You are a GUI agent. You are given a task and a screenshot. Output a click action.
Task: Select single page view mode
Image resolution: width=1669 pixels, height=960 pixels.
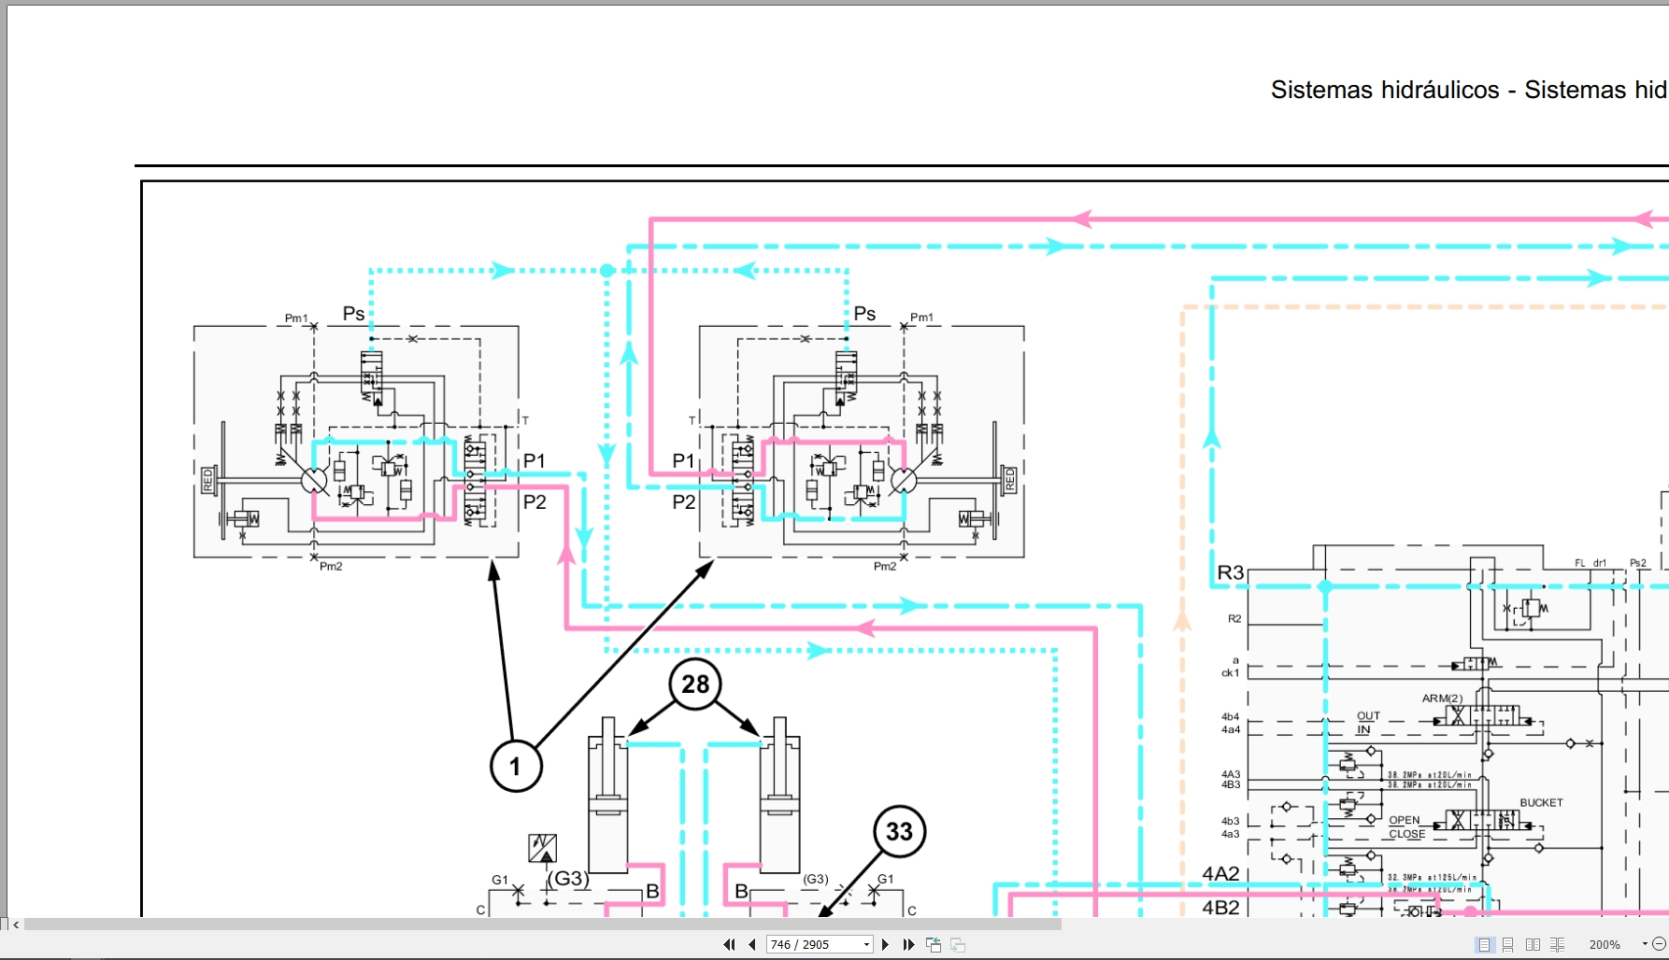1484,944
